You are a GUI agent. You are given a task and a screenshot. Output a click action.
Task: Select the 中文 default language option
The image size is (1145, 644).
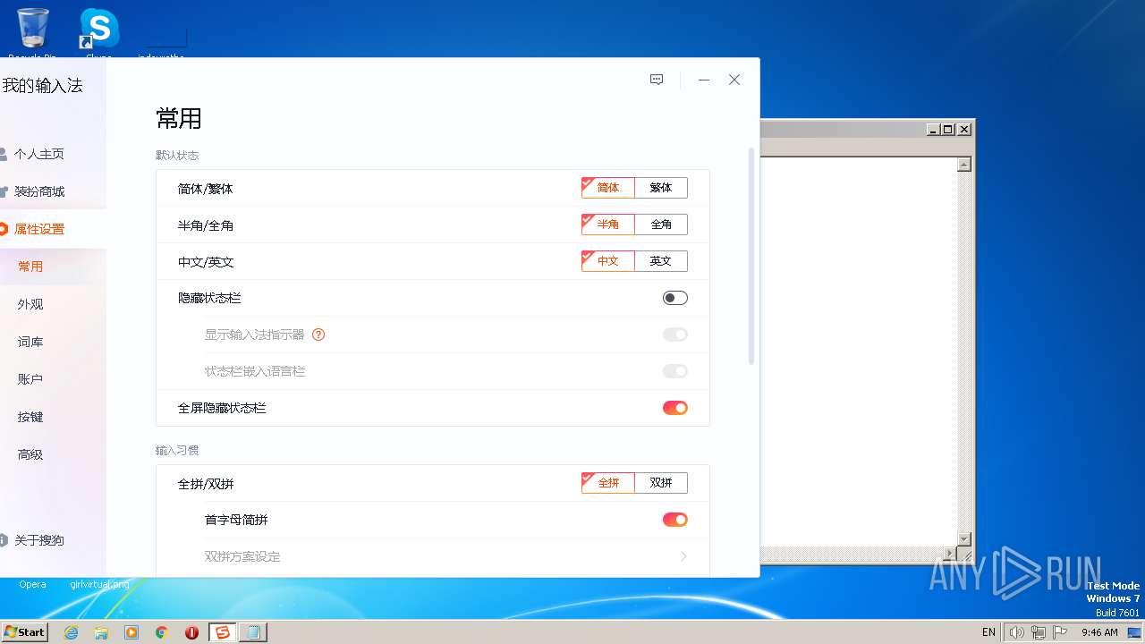point(607,261)
